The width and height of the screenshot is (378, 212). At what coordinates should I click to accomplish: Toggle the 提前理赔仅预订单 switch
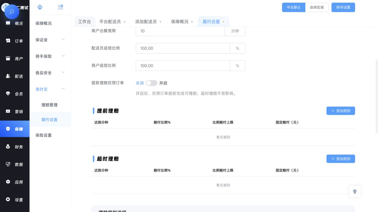[x=151, y=83]
